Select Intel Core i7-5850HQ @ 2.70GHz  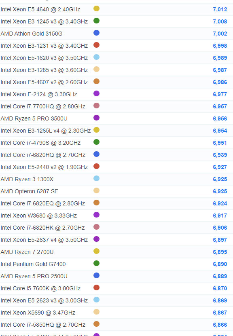point(43,325)
